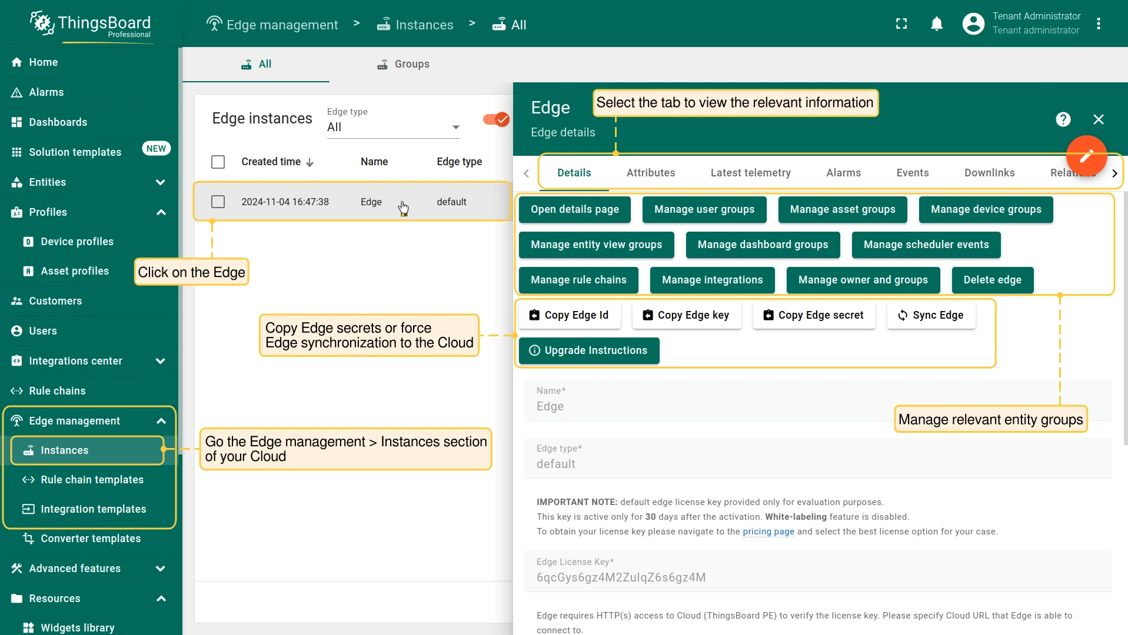
Task: Open the pricing page link
Action: (768, 532)
